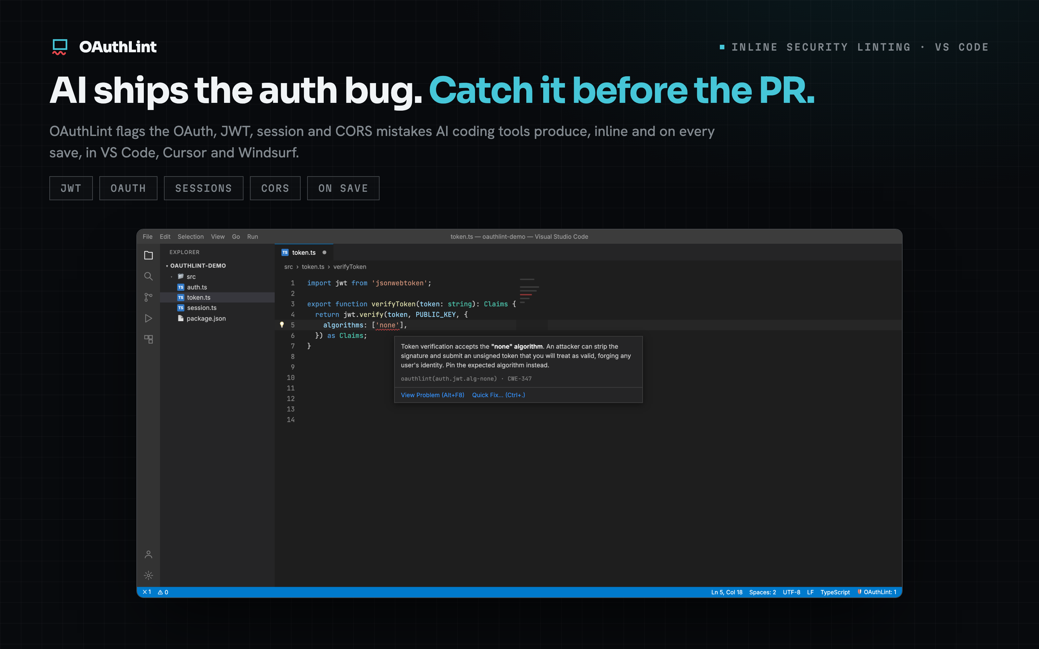Click 'jsonwebtoken' import string on line 1

coord(399,283)
